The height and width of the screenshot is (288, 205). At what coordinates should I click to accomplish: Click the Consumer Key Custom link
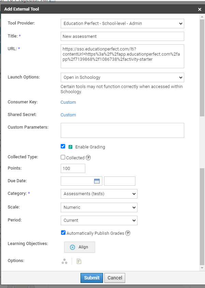pos(68,102)
